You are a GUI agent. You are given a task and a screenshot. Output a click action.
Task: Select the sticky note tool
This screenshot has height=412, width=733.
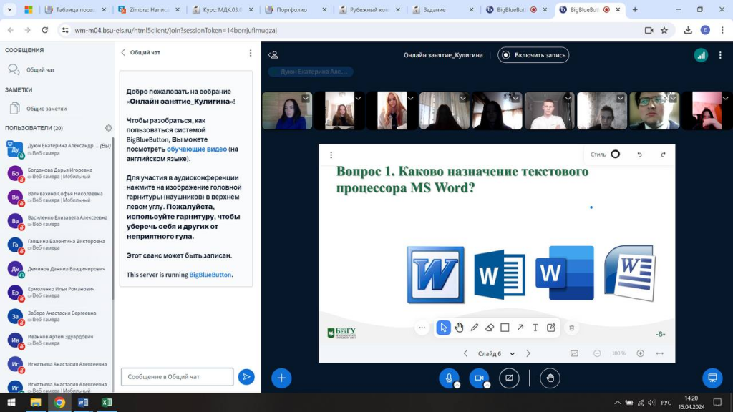(x=551, y=328)
